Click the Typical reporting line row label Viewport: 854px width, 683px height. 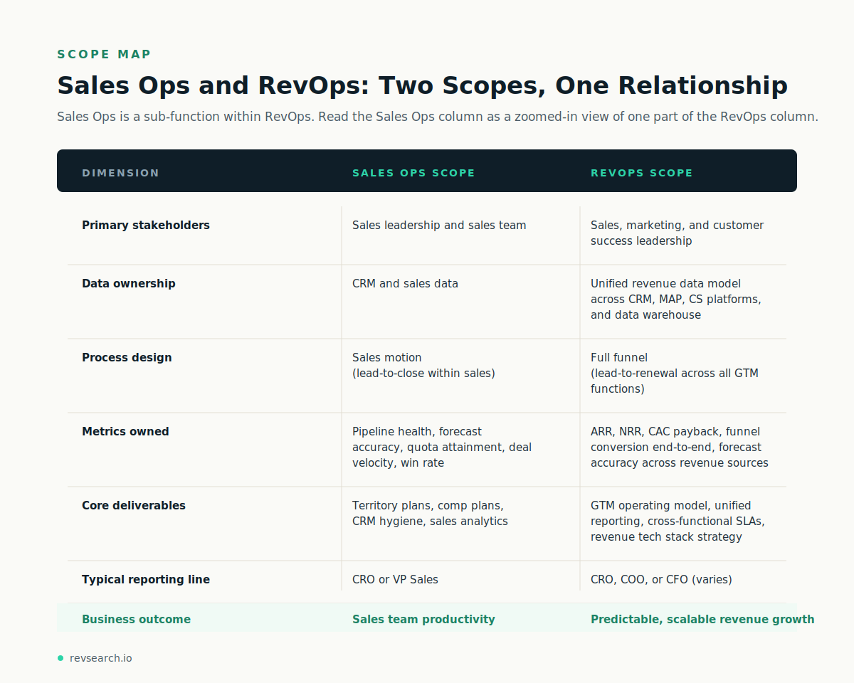coord(146,579)
